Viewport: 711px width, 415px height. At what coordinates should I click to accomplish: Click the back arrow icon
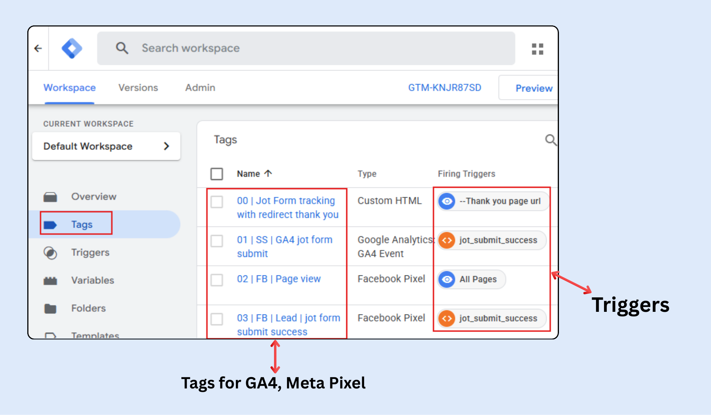38,49
